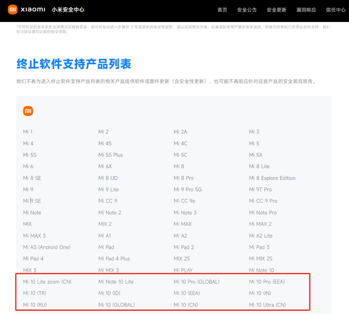Select the Mi 5S Plus entry
The height and width of the screenshot is (314, 349).
pos(111,155)
